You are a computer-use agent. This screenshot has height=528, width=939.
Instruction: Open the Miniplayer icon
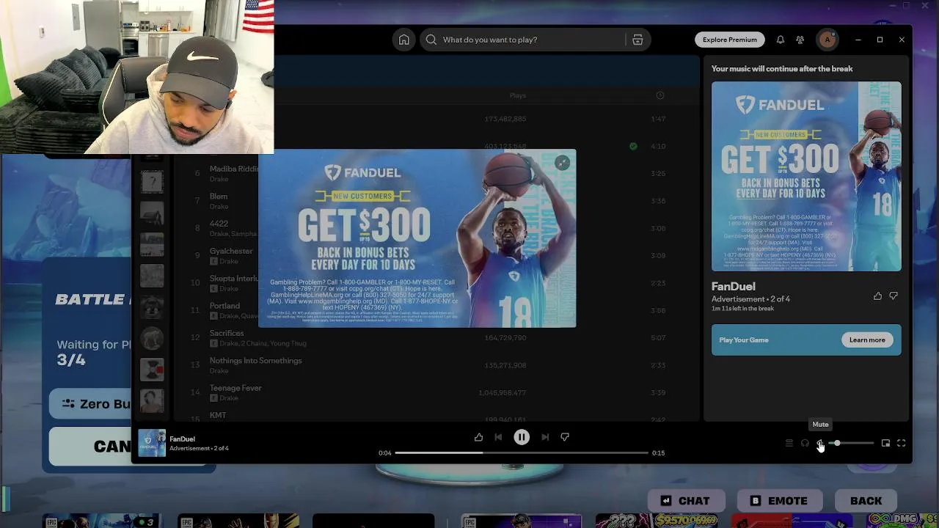885,443
